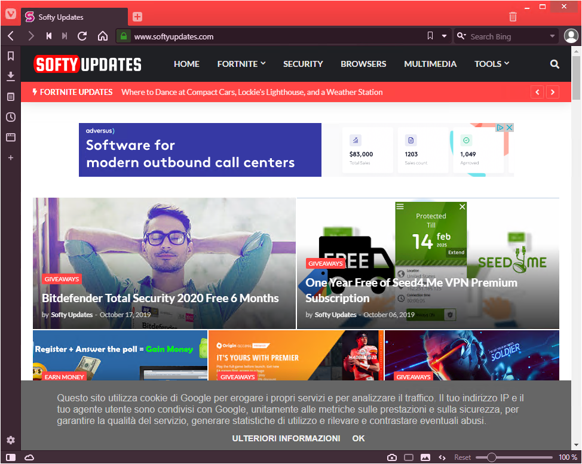Go back to previous page
Viewport: 582px width, 464px height.
pyautogui.click(x=11, y=36)
